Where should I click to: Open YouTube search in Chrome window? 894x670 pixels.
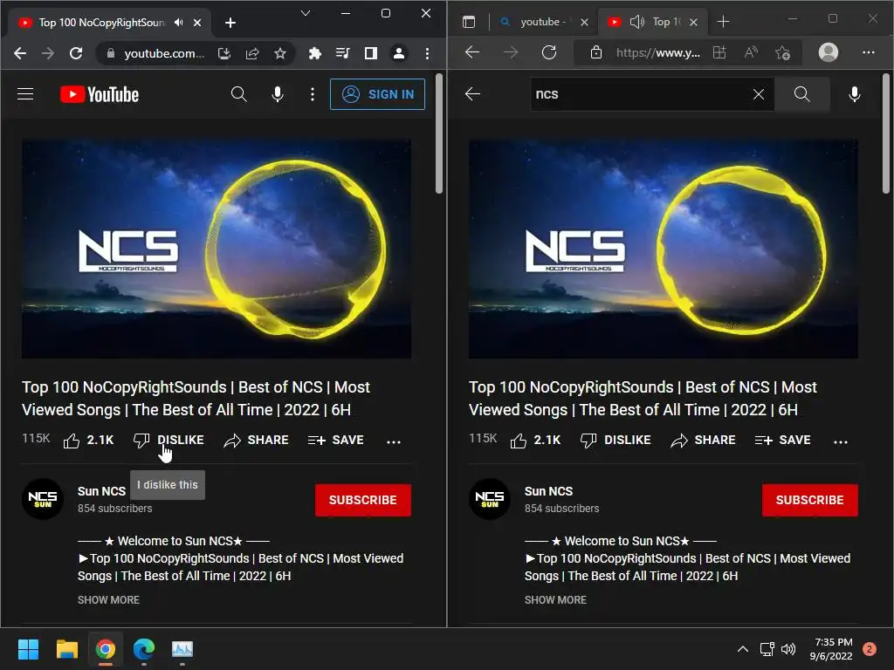pos(239,94)
